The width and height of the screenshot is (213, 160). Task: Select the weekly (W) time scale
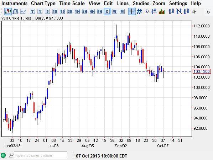coord(115,11)
